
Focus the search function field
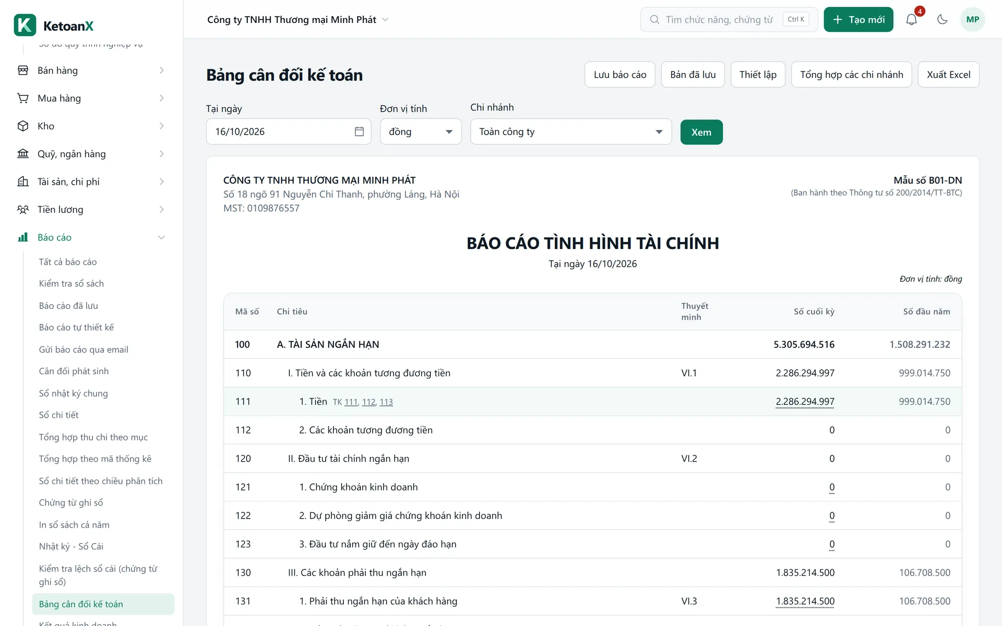tap(729, 19)
